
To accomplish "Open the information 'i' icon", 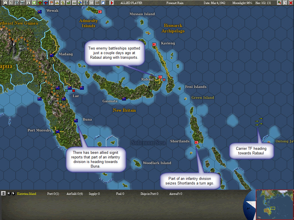I will [28, 3].
